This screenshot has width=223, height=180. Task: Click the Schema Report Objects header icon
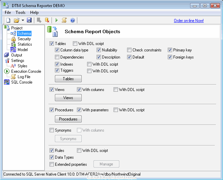click(52, 31)
